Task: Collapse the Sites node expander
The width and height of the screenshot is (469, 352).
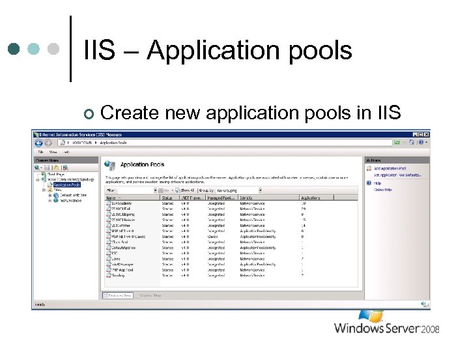Action: tap(44, 190)
